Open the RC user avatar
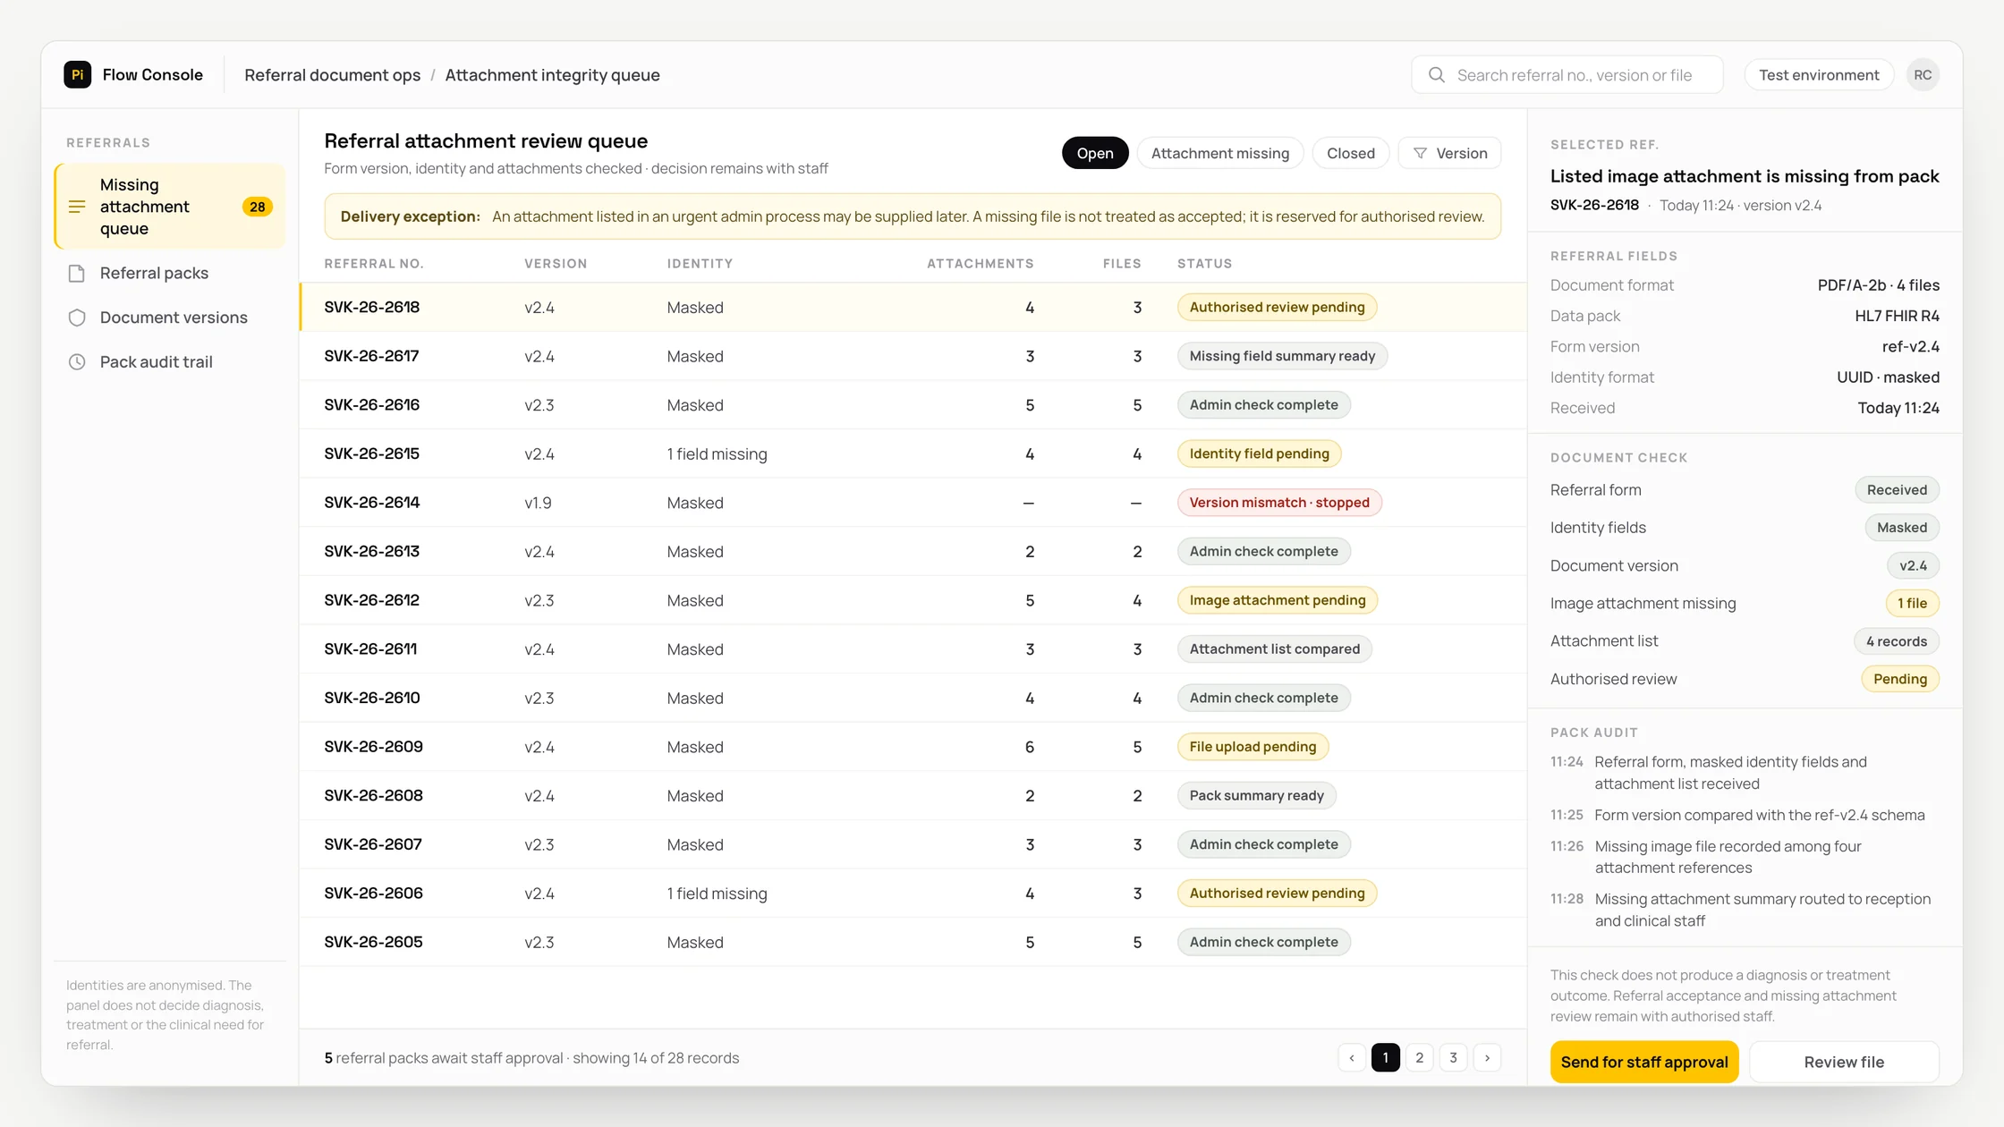This screenshot has width=2004, height=1127. [1923, 75]
